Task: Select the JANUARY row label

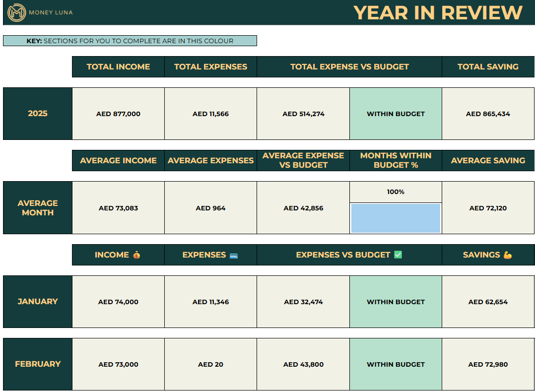Action: pyautogui.click(x=38, y=302)
